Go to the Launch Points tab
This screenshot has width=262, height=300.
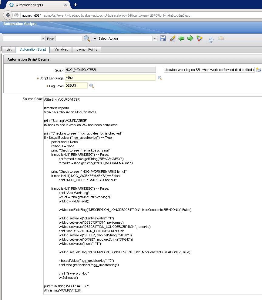[87, 49]
